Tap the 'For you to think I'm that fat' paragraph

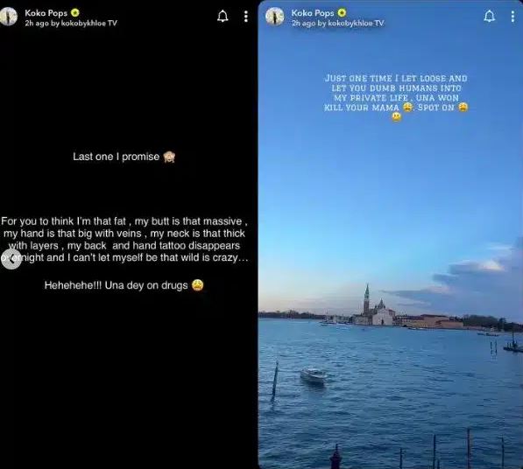tap(124, 240)
